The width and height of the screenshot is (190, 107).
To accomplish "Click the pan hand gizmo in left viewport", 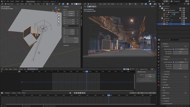I will pyautogui.click(x=59, y=18).
